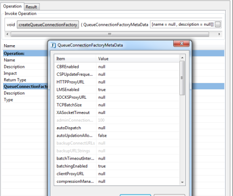Click the vertical scrollbar thumb in table
This screenshot has width=233, height=196.
(182, 78)
